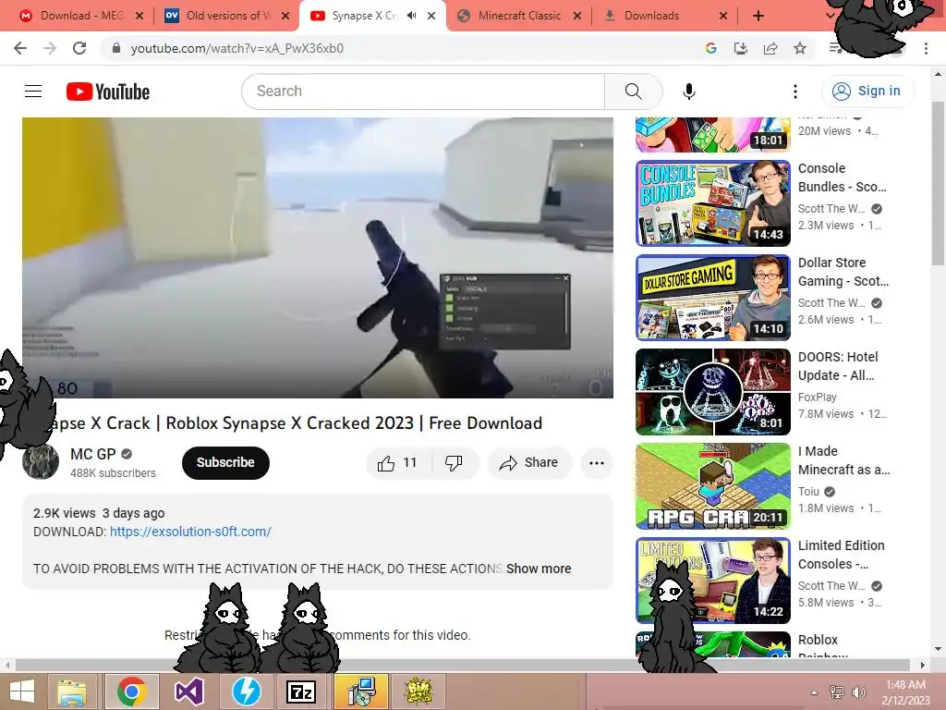The width and height of the screenshot is (946, 710).
Task: Open Chrome from taskbar
Action: point(131,692)
